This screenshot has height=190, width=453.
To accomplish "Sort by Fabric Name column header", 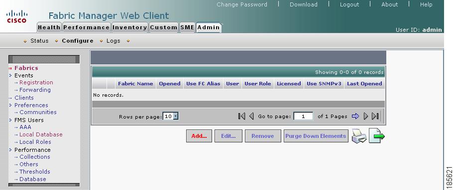I will [x=135, y=84].
